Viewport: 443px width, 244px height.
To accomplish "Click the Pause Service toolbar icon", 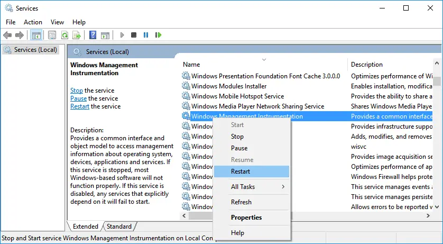I will pyautogui.click(x=146, y=35).
